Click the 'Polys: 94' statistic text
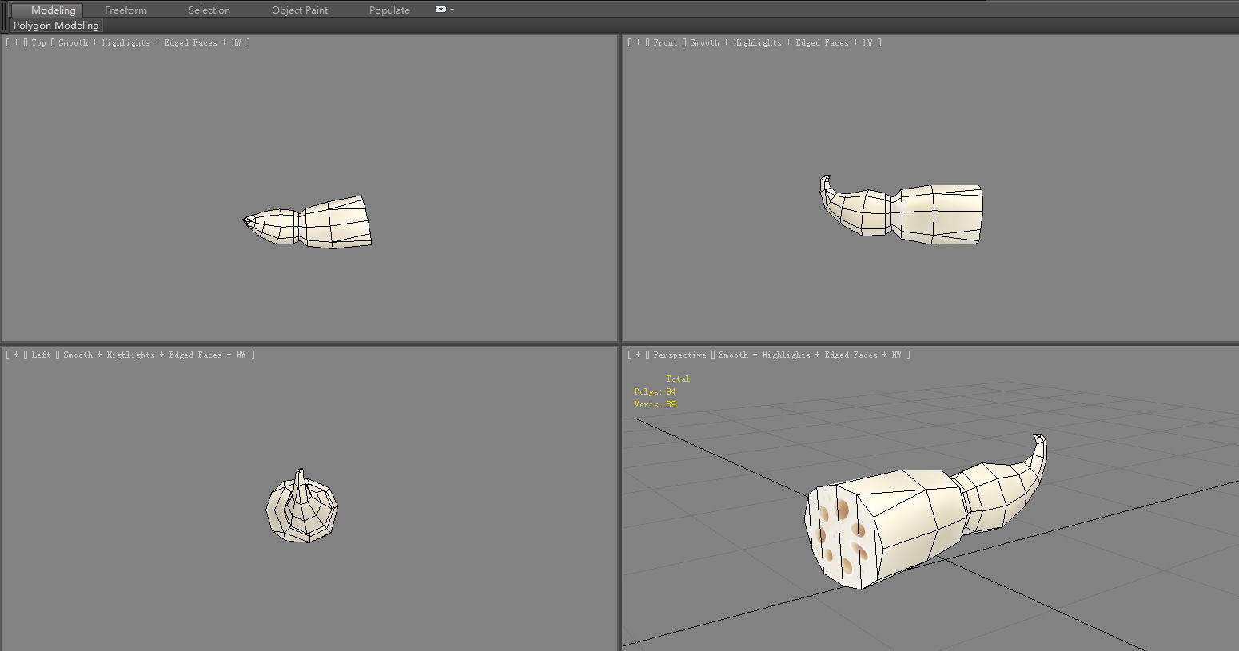This screenshot has height=651, width=1239. (655, 391)
